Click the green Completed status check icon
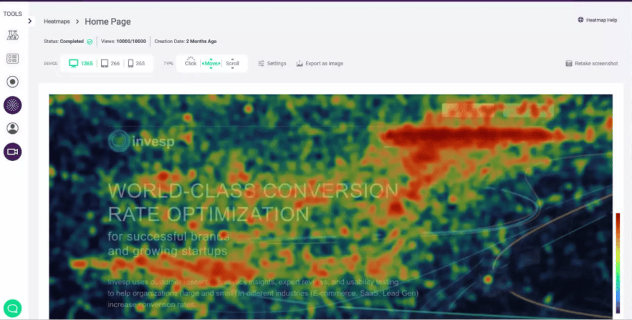The image size is (632, 320). coord(90,41)
